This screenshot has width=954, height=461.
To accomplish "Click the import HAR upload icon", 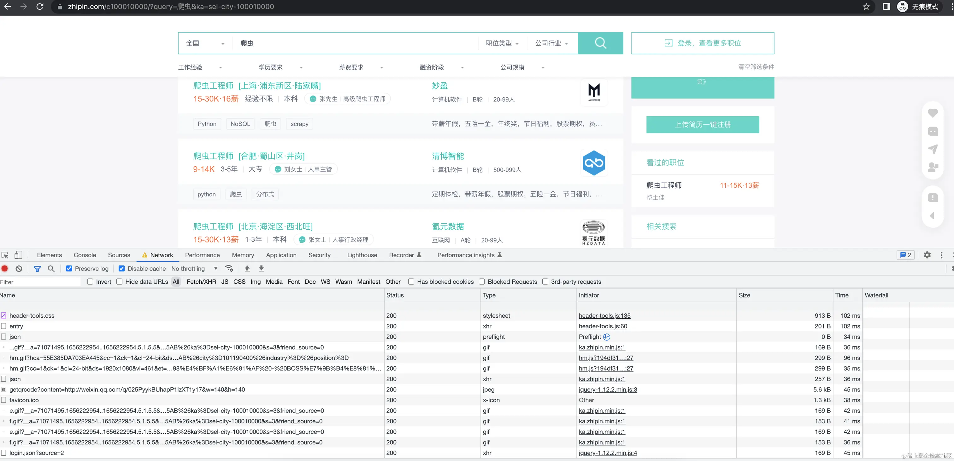I will point(247,268).
